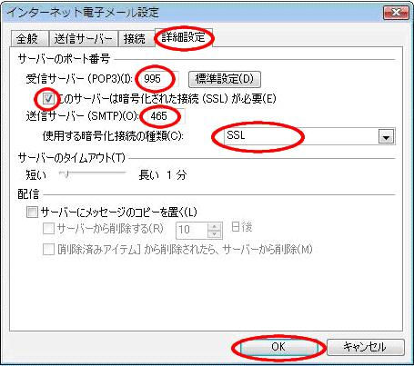Viewport: 414px width, 366px height.
Task: Decrease days with the stepper down arrow
Action: pyautogui.click(x=215, y=234)
